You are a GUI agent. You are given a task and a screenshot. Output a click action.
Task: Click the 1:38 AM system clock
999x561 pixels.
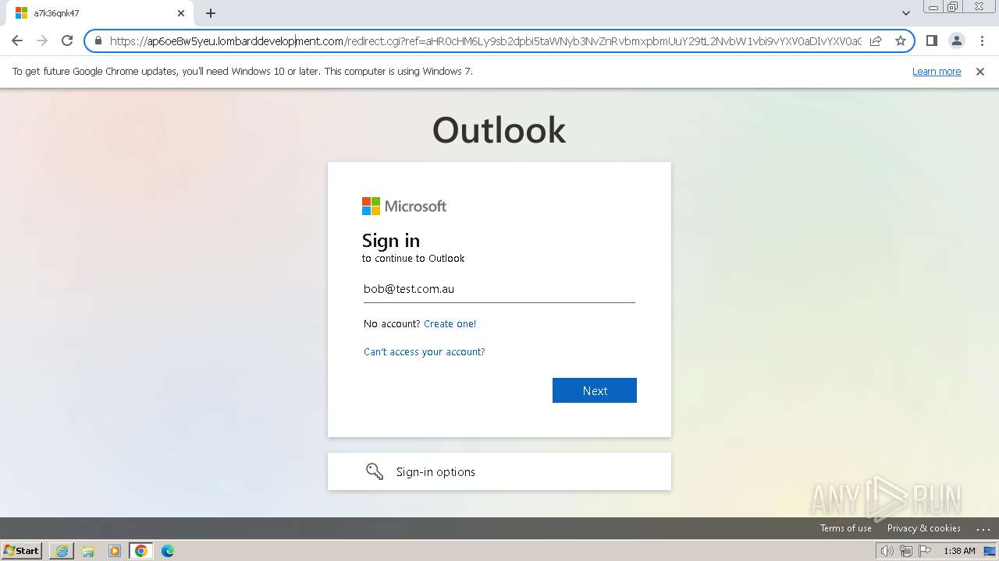pos(959,551)
